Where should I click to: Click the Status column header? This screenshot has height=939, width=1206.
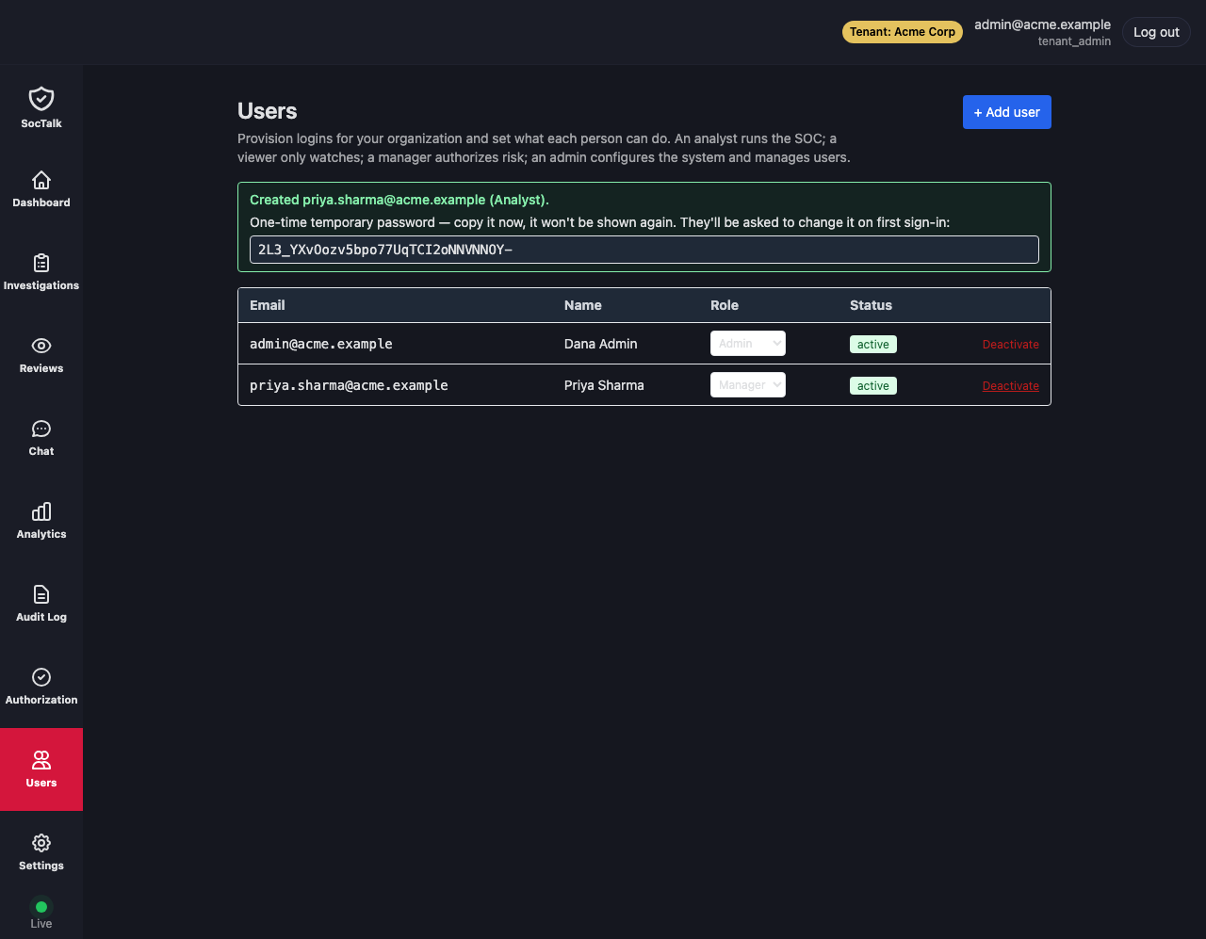(871, 305)
